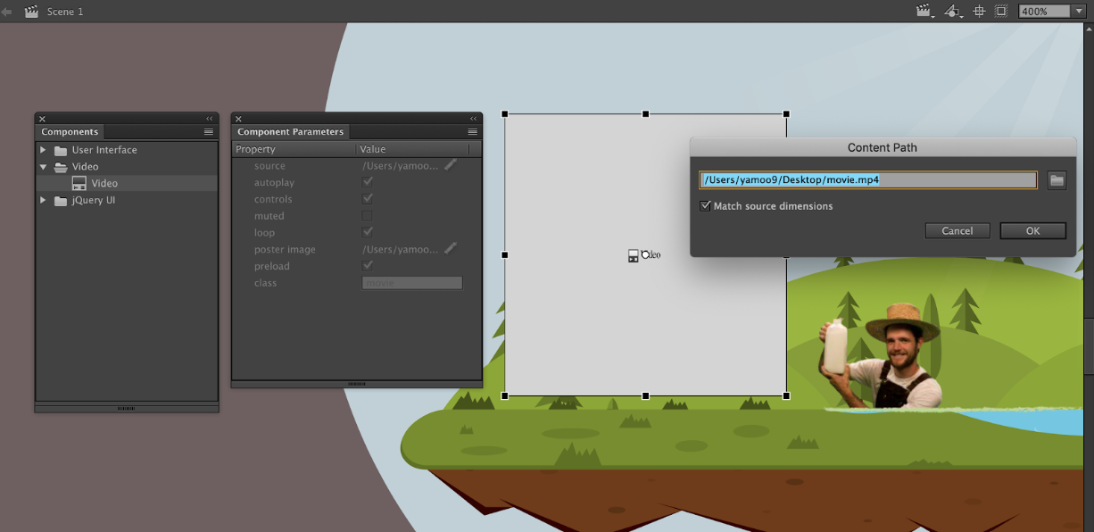
Task: Expand the User Interface folder
Action: point(43,150)
